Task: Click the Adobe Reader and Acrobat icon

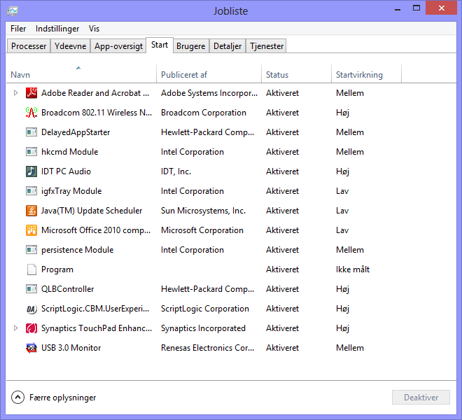Action: pyautogui.click(x=31, y=93)
